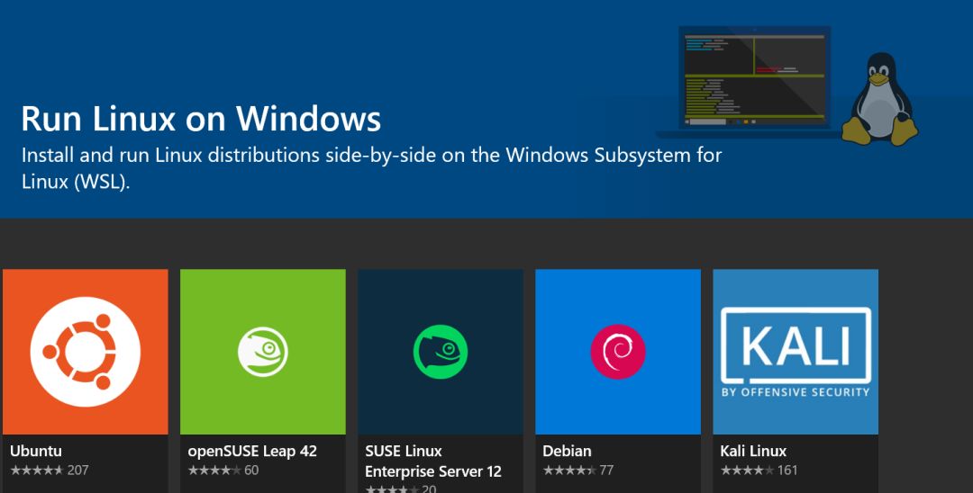The width and height of the screenshot is (973, 493).
Task: Select the 'Ubuntu' app name
Action: tap(35, 451)
